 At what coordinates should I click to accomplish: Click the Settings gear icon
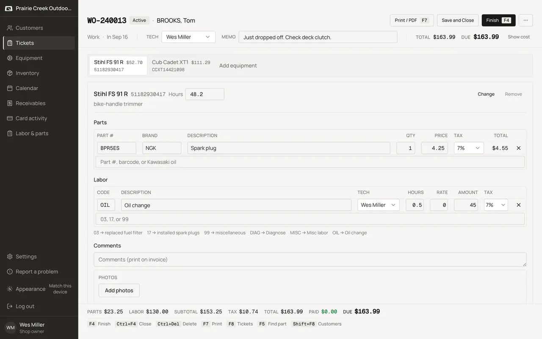coord(10,256)
